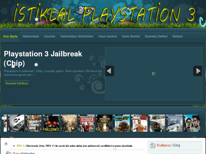Visit the Ziyaretçi Defteri guestbook
The width and height of the screenshot is (206, 154).
coord(156,36)
